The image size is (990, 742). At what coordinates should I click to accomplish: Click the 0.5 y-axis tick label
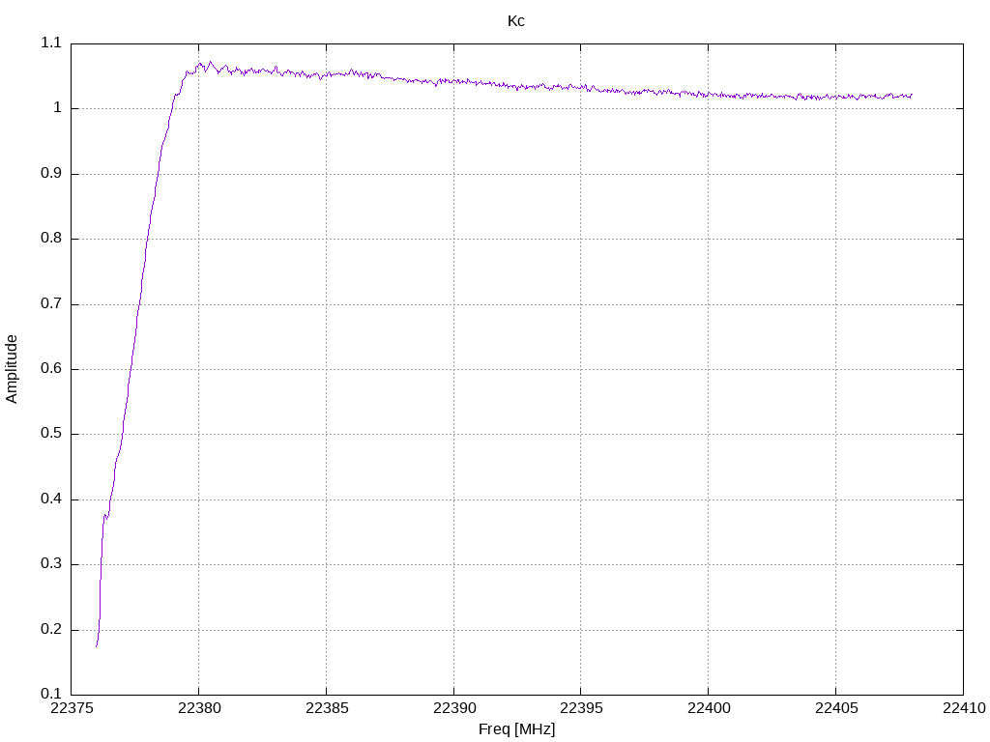point(51,434)
